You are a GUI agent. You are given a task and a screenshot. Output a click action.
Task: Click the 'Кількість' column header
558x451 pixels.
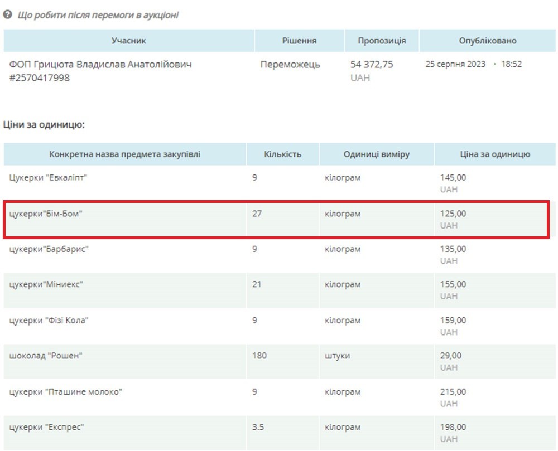pos(282,154)
